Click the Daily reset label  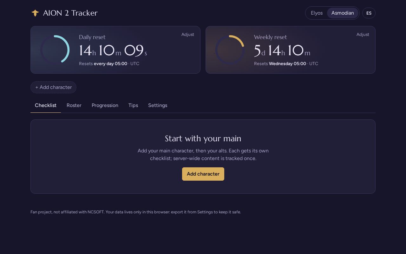[x=92, y=37]
